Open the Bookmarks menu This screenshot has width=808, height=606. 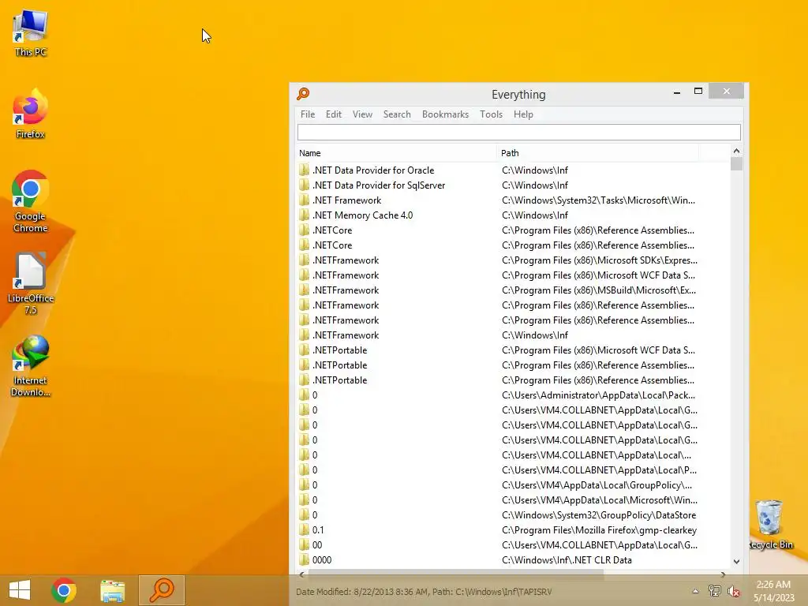coord(445,114)
